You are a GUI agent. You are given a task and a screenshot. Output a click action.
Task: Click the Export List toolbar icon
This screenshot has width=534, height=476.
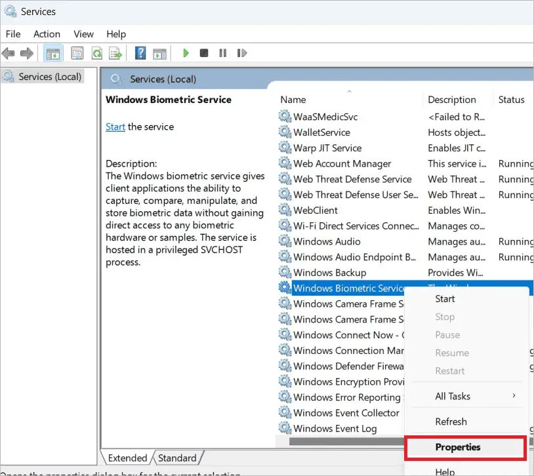[x=115, y=53]
